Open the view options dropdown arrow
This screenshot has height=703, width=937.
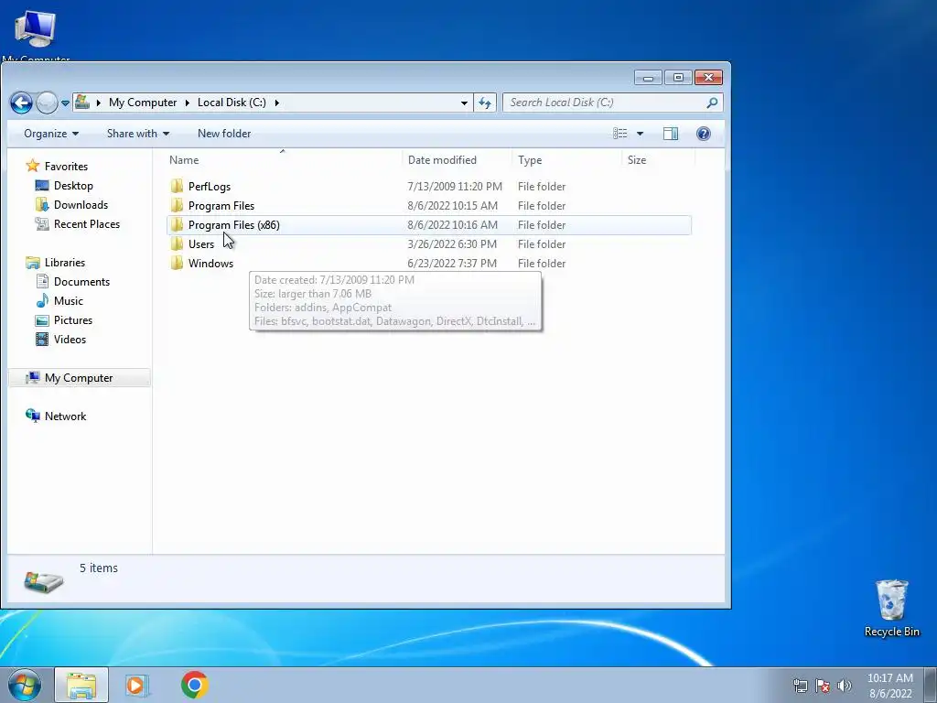[640, 134]
